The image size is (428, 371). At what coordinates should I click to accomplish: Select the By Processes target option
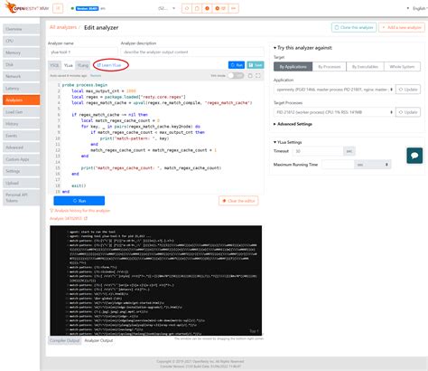(330, 67)
